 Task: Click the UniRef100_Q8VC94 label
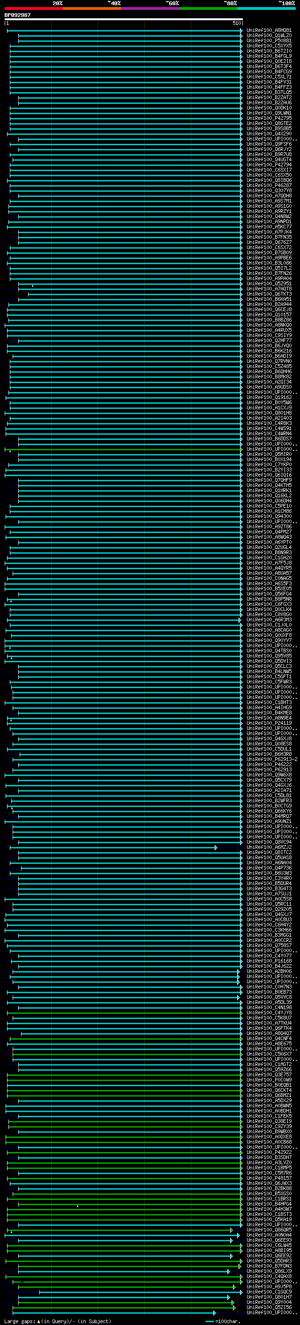click(x=269, y=842)
